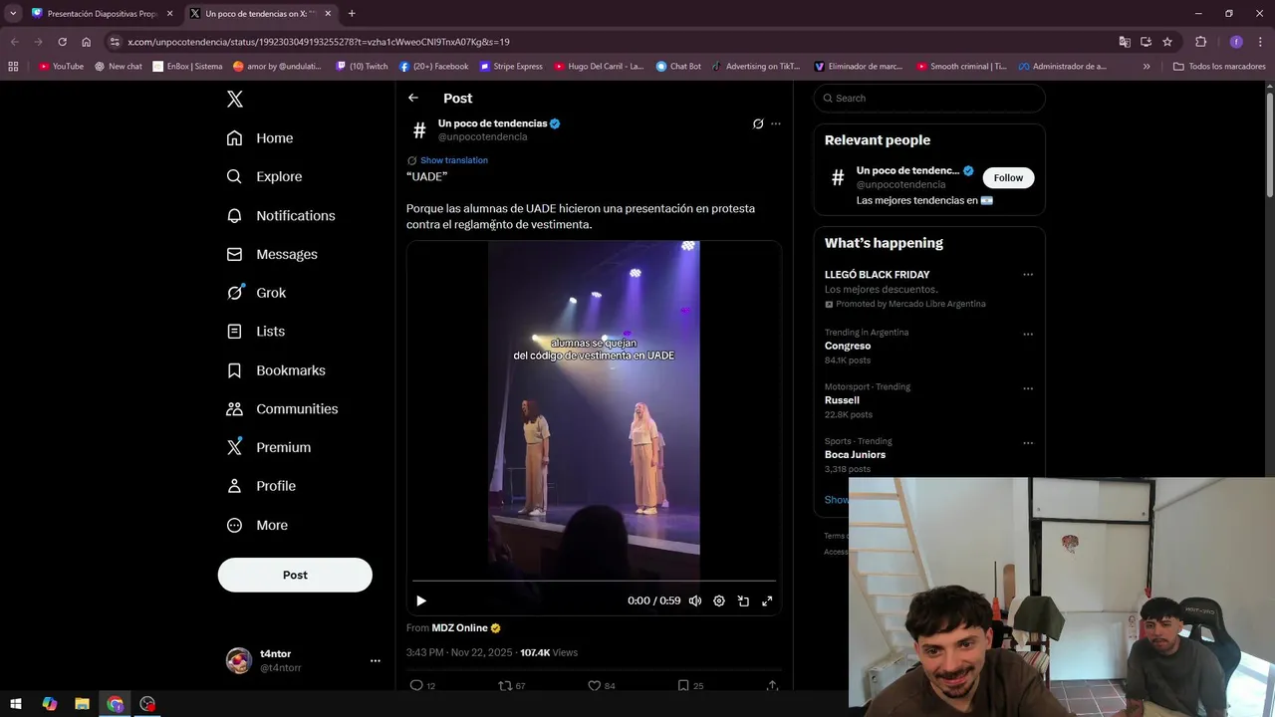This screenshot has width=1275, height=717.
Task: Open post's three-dot more menu
Action: click(776, 123)
